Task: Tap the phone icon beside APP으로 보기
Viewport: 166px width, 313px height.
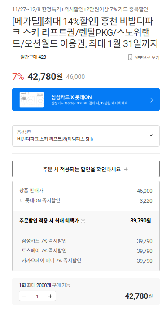Action: click(130, 57)
